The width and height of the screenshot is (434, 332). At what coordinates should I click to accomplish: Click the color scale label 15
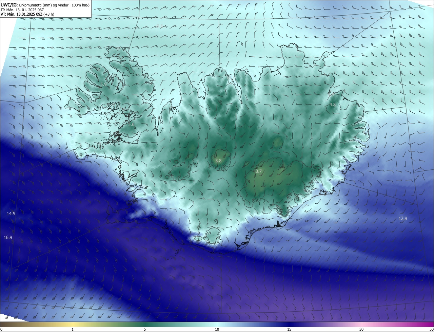click(x=289, y=329)
